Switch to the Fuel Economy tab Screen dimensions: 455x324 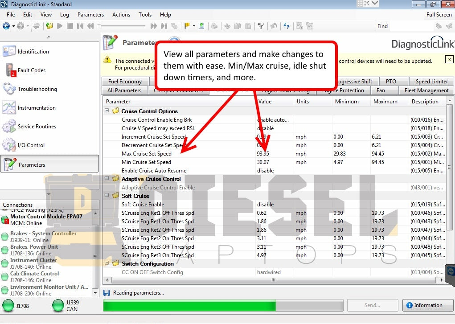(125, 81)
